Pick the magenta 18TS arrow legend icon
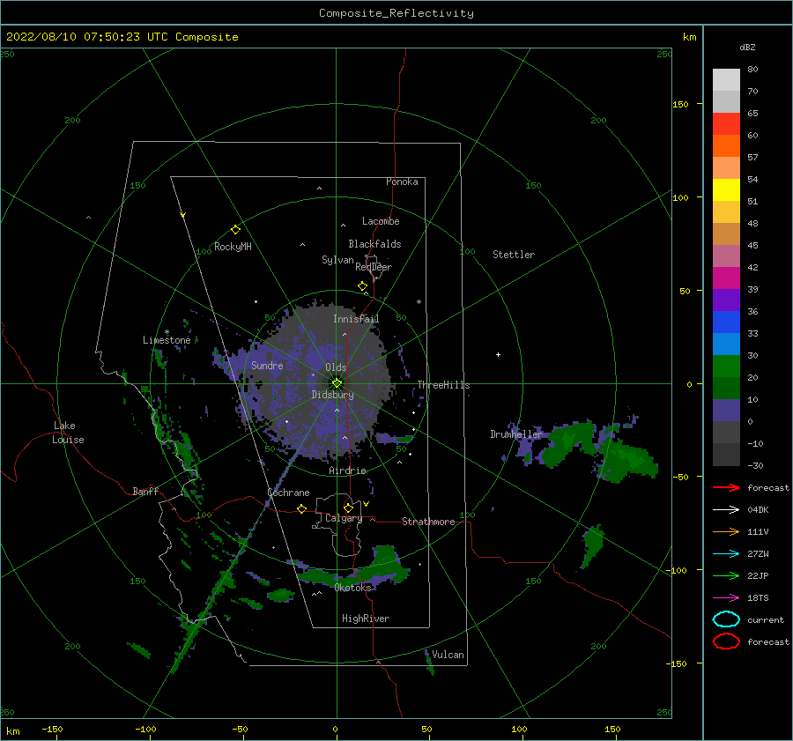This screenshot has height=741, width=793. pos(726,598)
